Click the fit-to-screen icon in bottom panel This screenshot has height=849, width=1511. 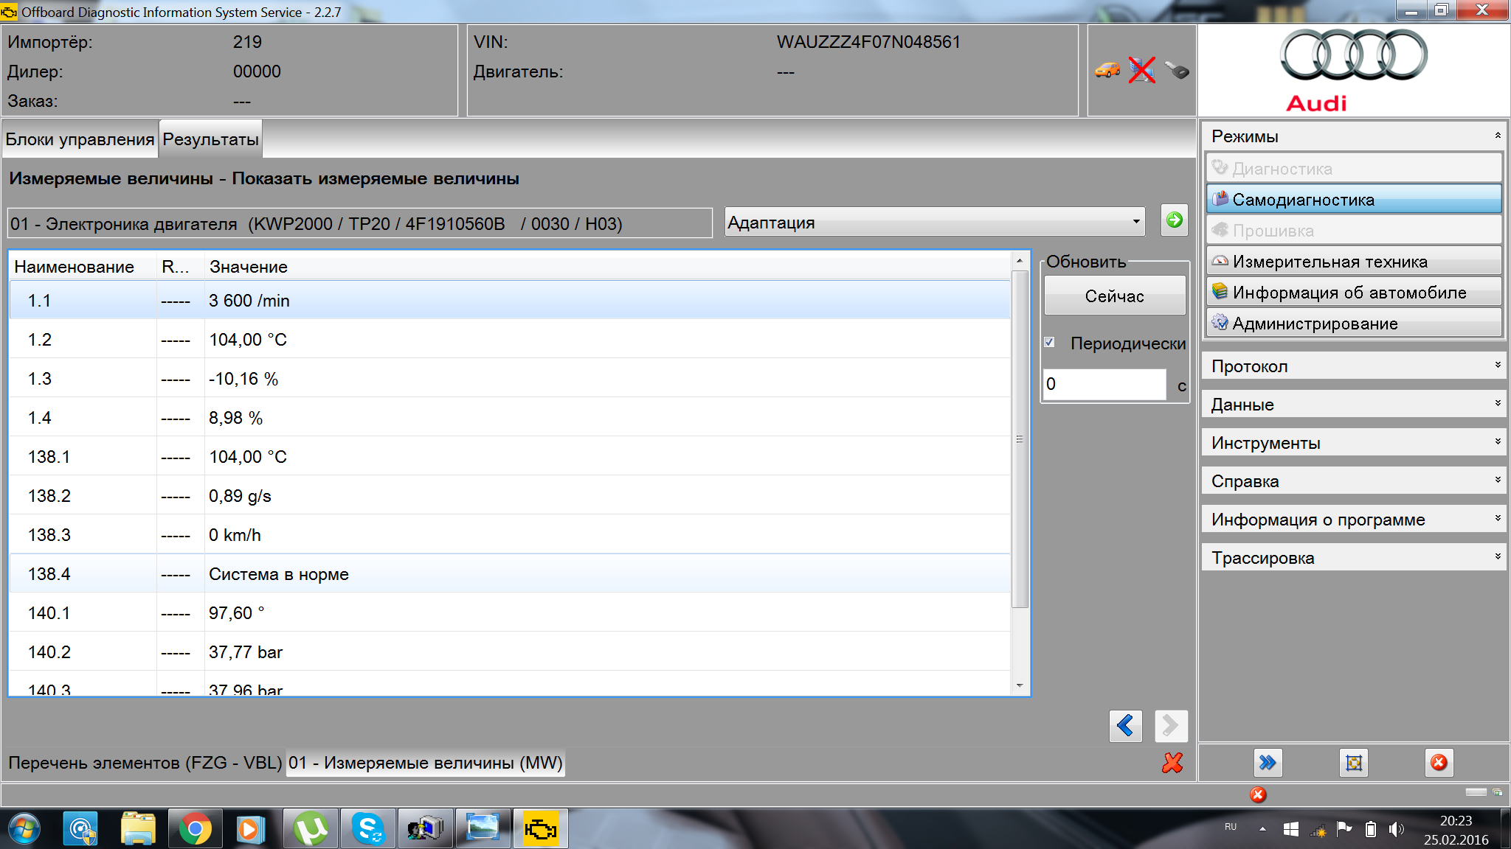[x=1353, y=763]
